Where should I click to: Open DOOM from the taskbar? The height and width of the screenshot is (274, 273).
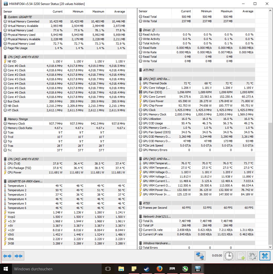coord(172,269)
